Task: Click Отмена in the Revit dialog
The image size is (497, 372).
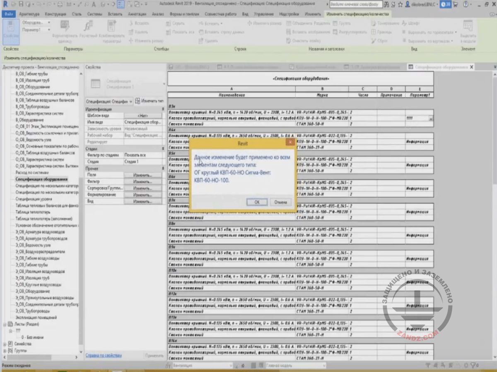Action: [x=280, y=202]
